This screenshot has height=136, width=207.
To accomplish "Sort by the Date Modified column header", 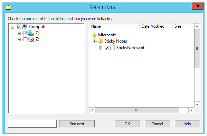I will pyautogui.click(x=156, y=26).
